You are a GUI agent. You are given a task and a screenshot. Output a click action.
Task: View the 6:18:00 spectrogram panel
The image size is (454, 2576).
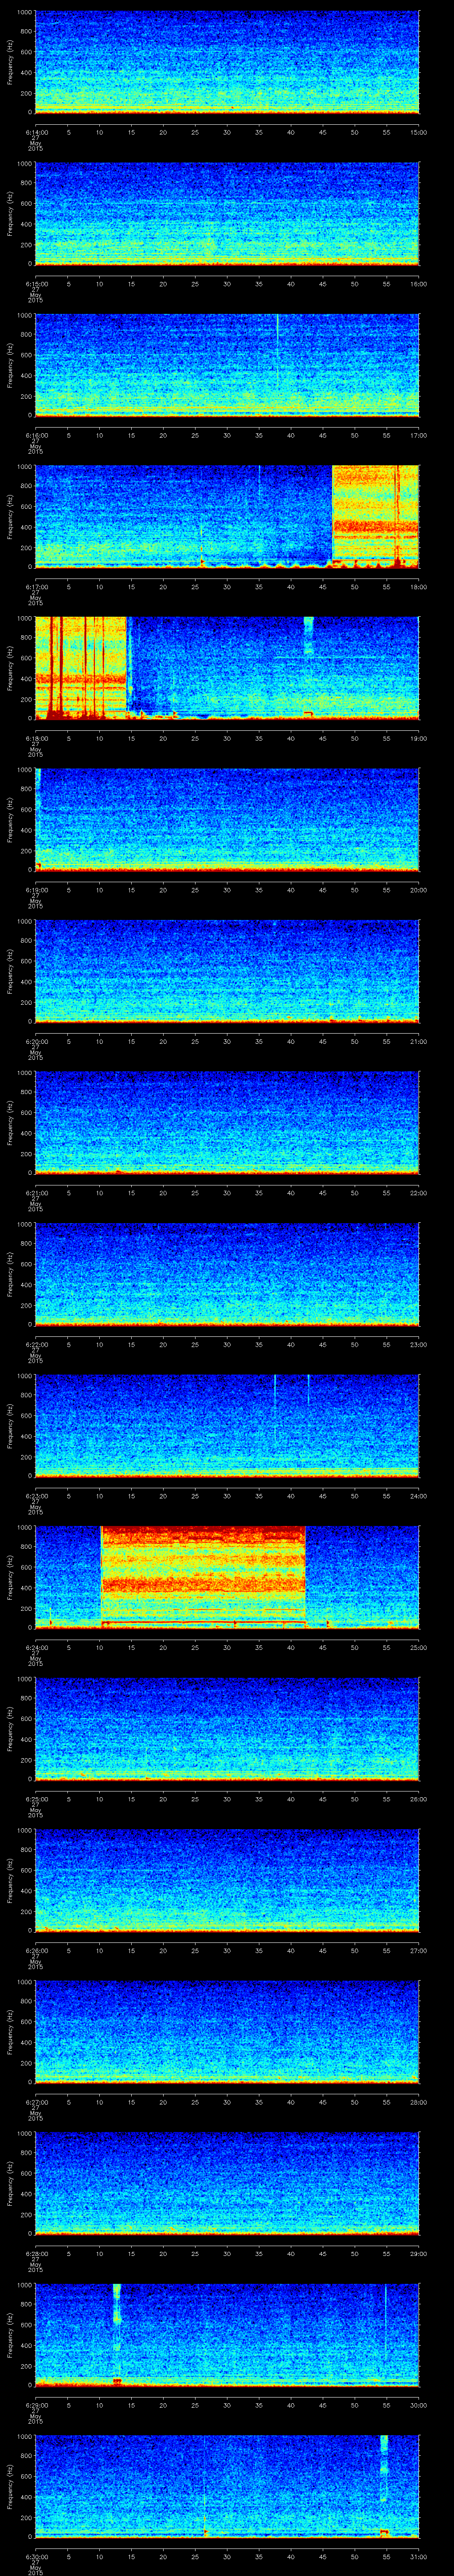pyautogui.click(x=227, y=668)
